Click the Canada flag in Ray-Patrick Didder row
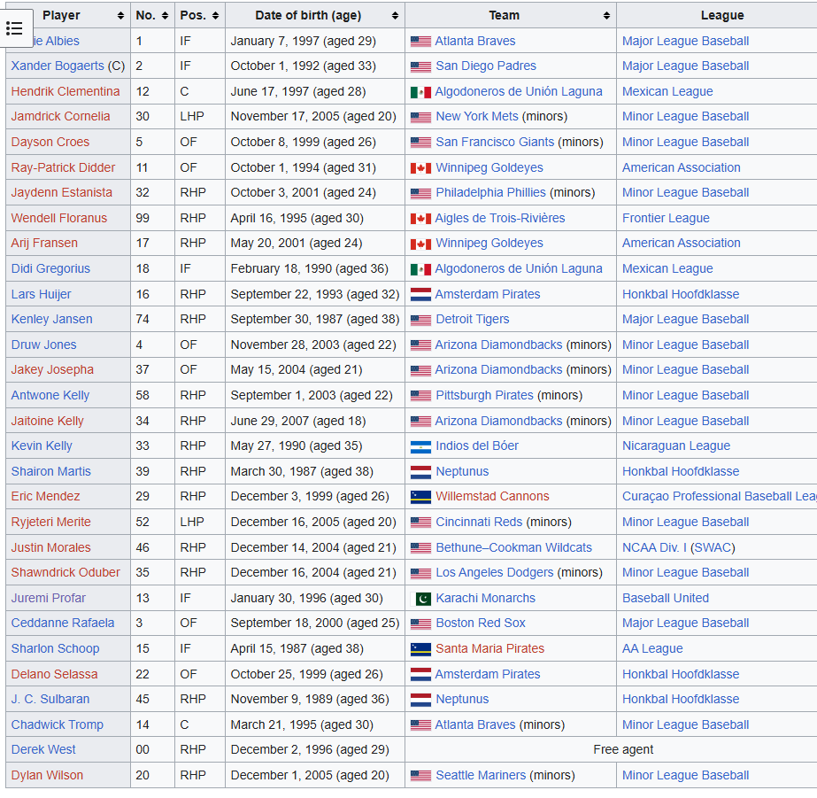Screen dimensions: 817x798 click(420, 168)
